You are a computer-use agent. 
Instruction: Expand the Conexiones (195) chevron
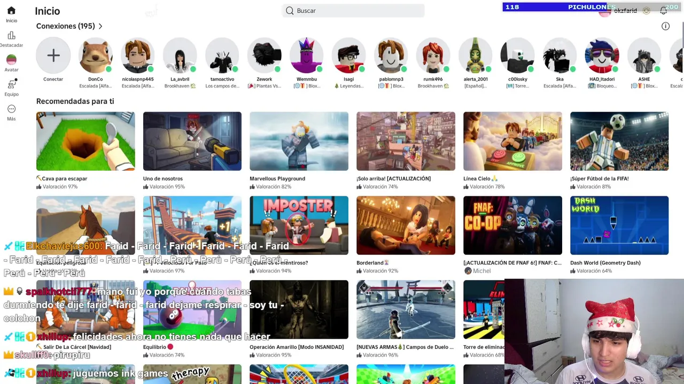click(x=100, y=26)
